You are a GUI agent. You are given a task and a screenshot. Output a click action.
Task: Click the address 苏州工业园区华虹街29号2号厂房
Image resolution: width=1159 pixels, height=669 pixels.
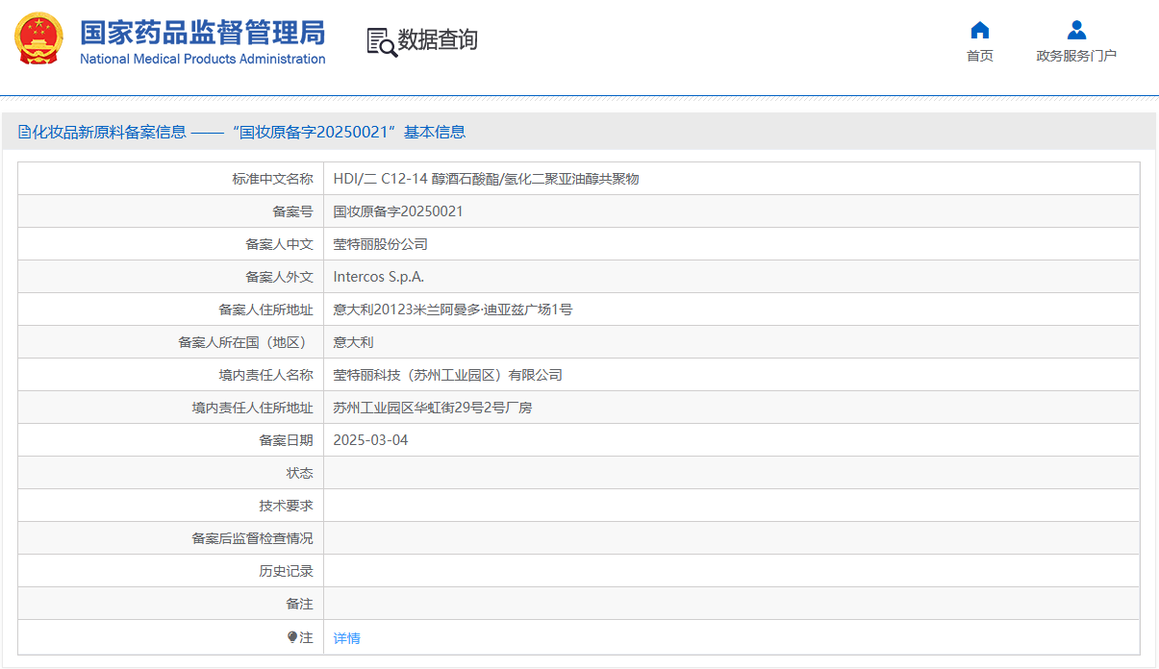pyautogui.click(x=432, y=408)
